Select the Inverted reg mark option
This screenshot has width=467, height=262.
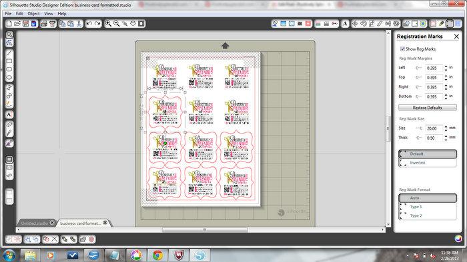(x=428, y=163)
